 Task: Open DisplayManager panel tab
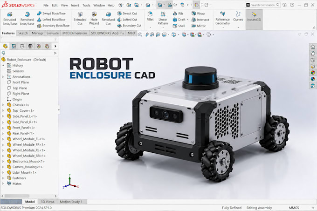point(39,46)
